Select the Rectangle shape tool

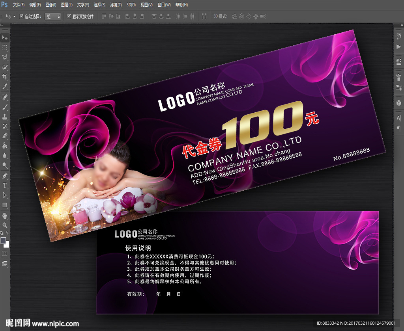click(x=5, y=205)
